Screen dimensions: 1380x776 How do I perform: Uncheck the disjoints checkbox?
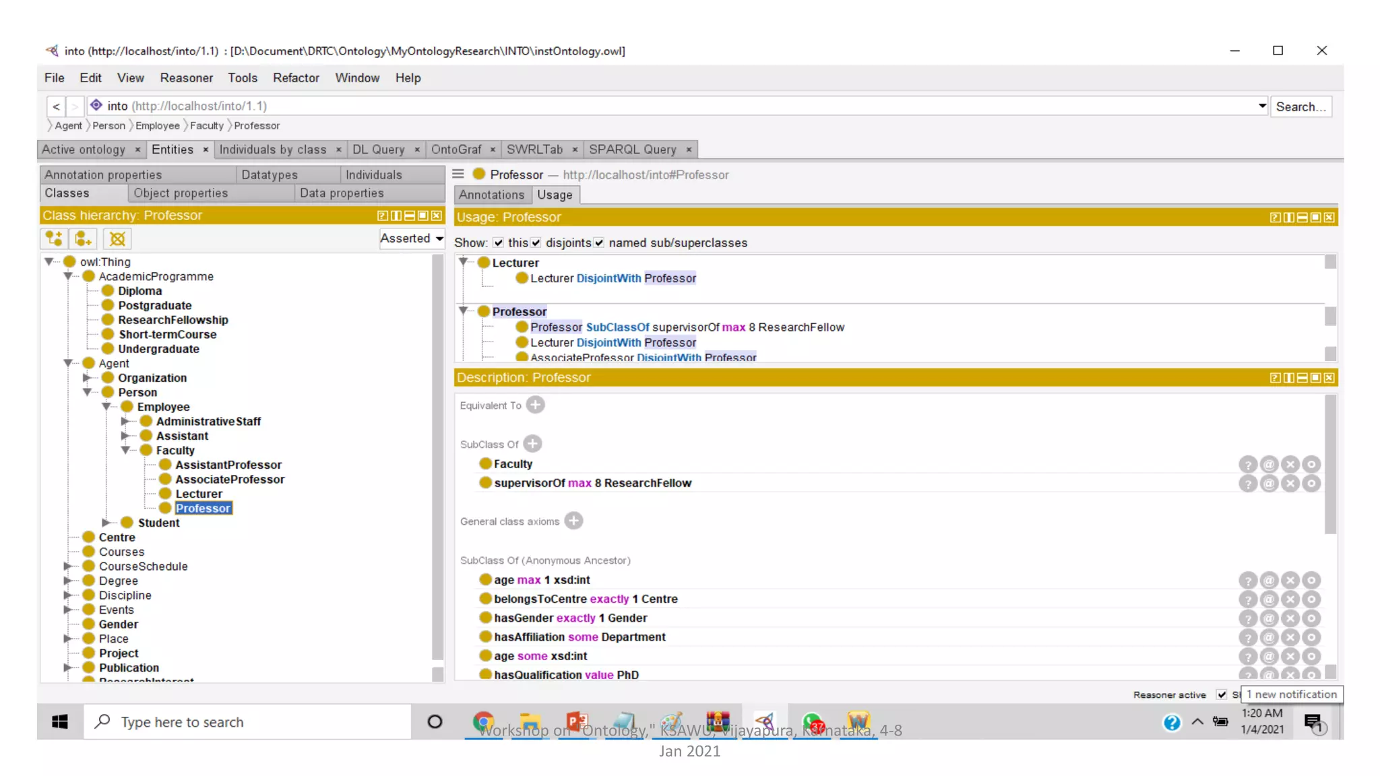tap(536, 243)
